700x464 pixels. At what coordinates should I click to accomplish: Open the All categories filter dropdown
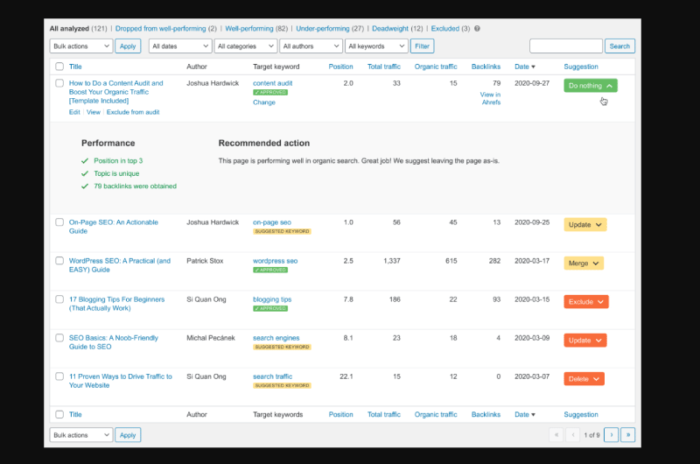click(x=246, y=46)
